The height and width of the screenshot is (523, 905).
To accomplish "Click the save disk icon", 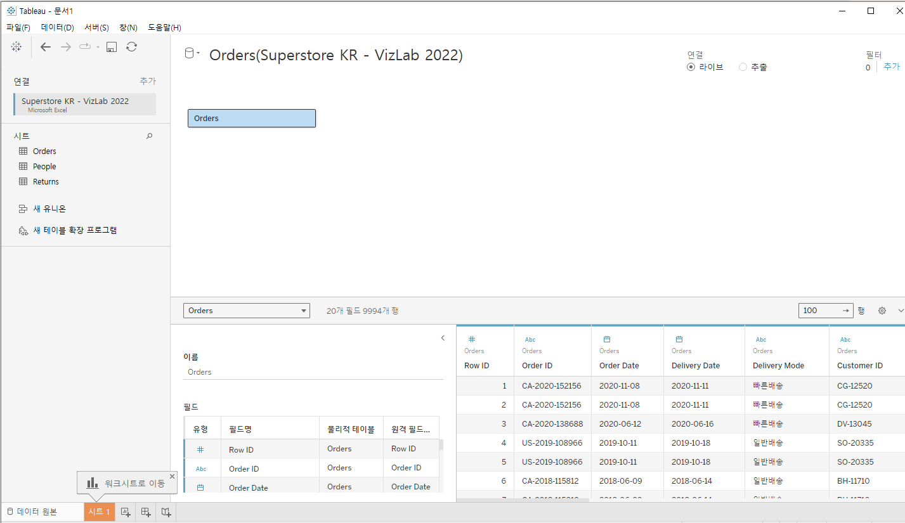I will pos(112,47).
